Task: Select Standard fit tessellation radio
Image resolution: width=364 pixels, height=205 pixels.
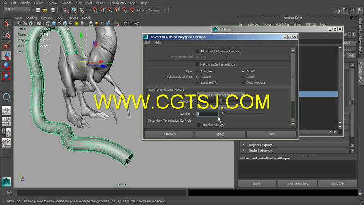Action: 197,83
